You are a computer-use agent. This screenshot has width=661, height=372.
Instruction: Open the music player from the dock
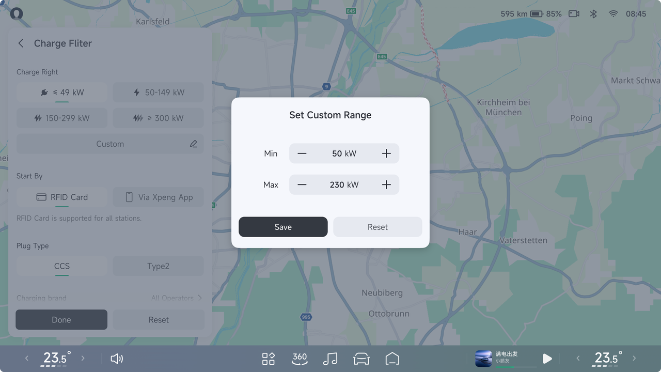click(330, 358)
